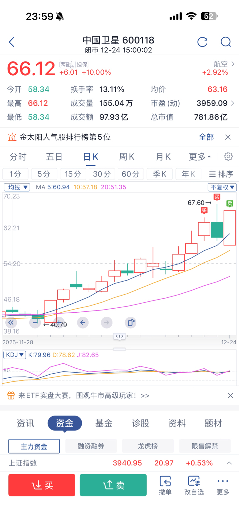Viewport: 239px width, 518px height.
Task: Tap the back arrow at top left
Action: 12,42
